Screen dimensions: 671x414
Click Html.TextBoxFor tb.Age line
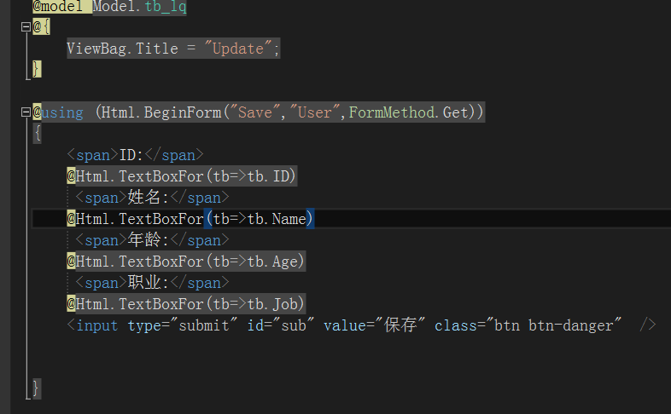pos(186,262)
